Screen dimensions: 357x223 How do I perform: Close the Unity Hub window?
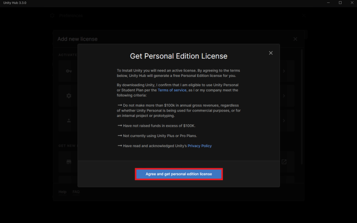point(352,3)
